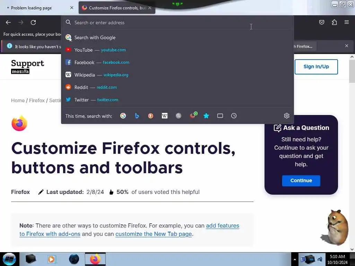This screenshot has height=266, width=355.
Task: Click the page vertical scrollbar thumb
Action: point(352,72)
